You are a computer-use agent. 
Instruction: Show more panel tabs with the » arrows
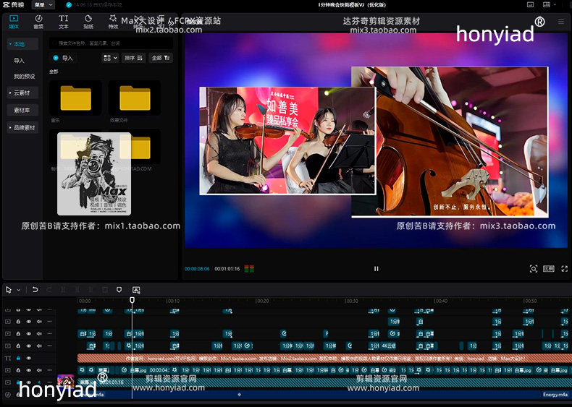click(170, 22)
